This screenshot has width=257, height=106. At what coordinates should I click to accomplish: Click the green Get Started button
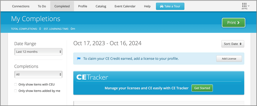[202, 88]
